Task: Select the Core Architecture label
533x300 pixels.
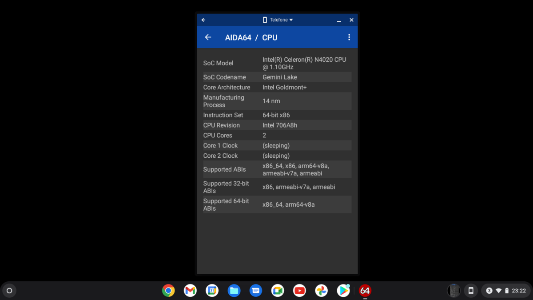Action: click(227, 87)
